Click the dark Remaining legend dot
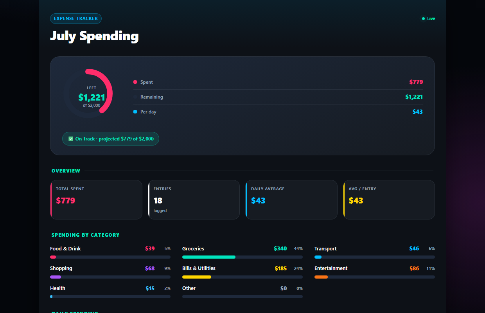The height and width of the screenshot is (313, 485). 135,97
